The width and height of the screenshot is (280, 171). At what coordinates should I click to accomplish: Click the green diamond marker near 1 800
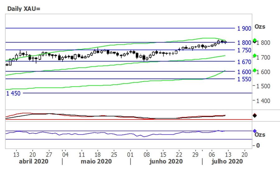click(x=254, y=40)
